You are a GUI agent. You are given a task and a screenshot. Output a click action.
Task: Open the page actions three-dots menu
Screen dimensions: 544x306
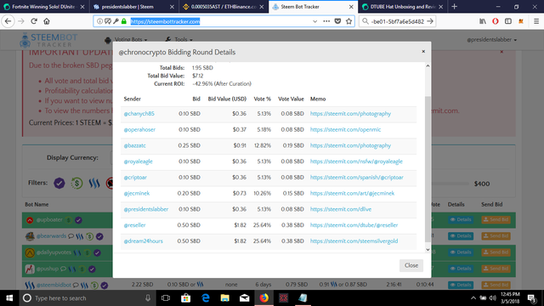coord(326,21)
